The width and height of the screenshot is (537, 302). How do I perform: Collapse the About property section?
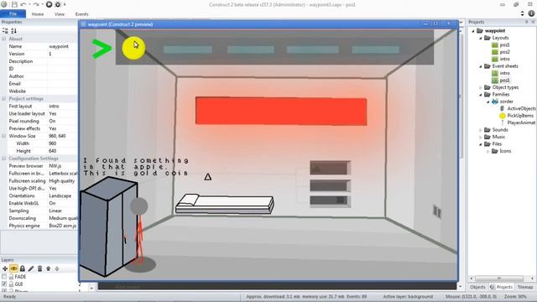click(3, 39)
